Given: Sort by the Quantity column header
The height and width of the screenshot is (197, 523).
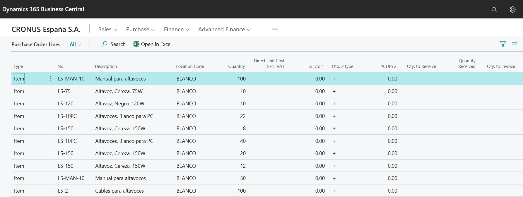Looking at the screenshot, I should tap(237, 66).
